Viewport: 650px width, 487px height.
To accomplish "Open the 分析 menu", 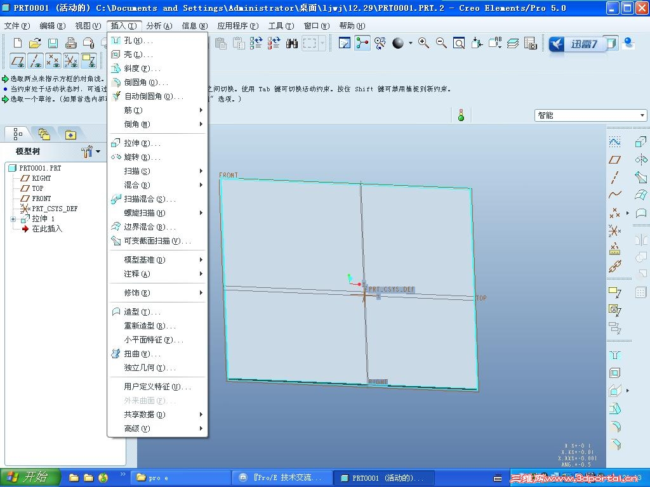I will (159, 25).
